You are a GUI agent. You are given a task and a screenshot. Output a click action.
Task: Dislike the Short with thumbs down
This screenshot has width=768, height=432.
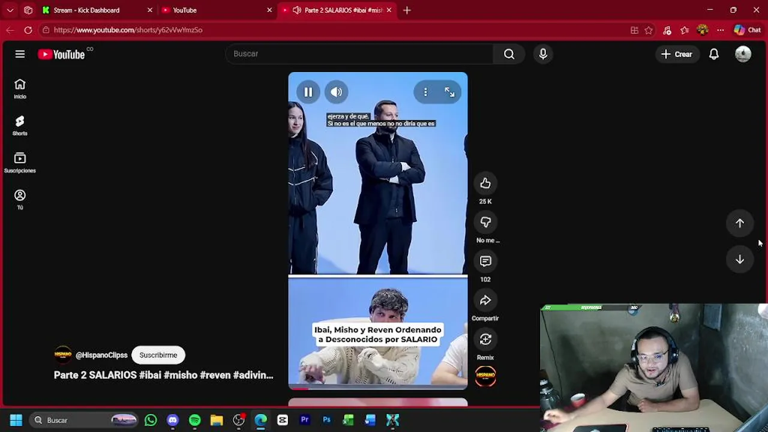485,223
